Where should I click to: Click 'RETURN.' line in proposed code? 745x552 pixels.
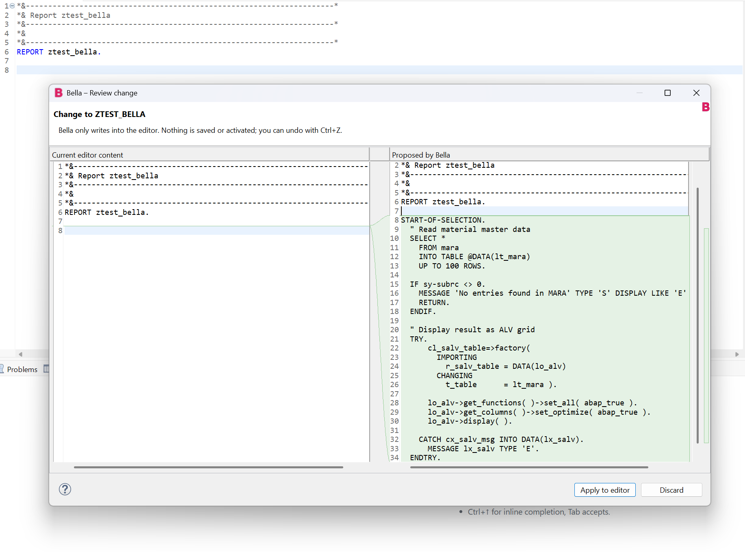(x=434, y=303)
